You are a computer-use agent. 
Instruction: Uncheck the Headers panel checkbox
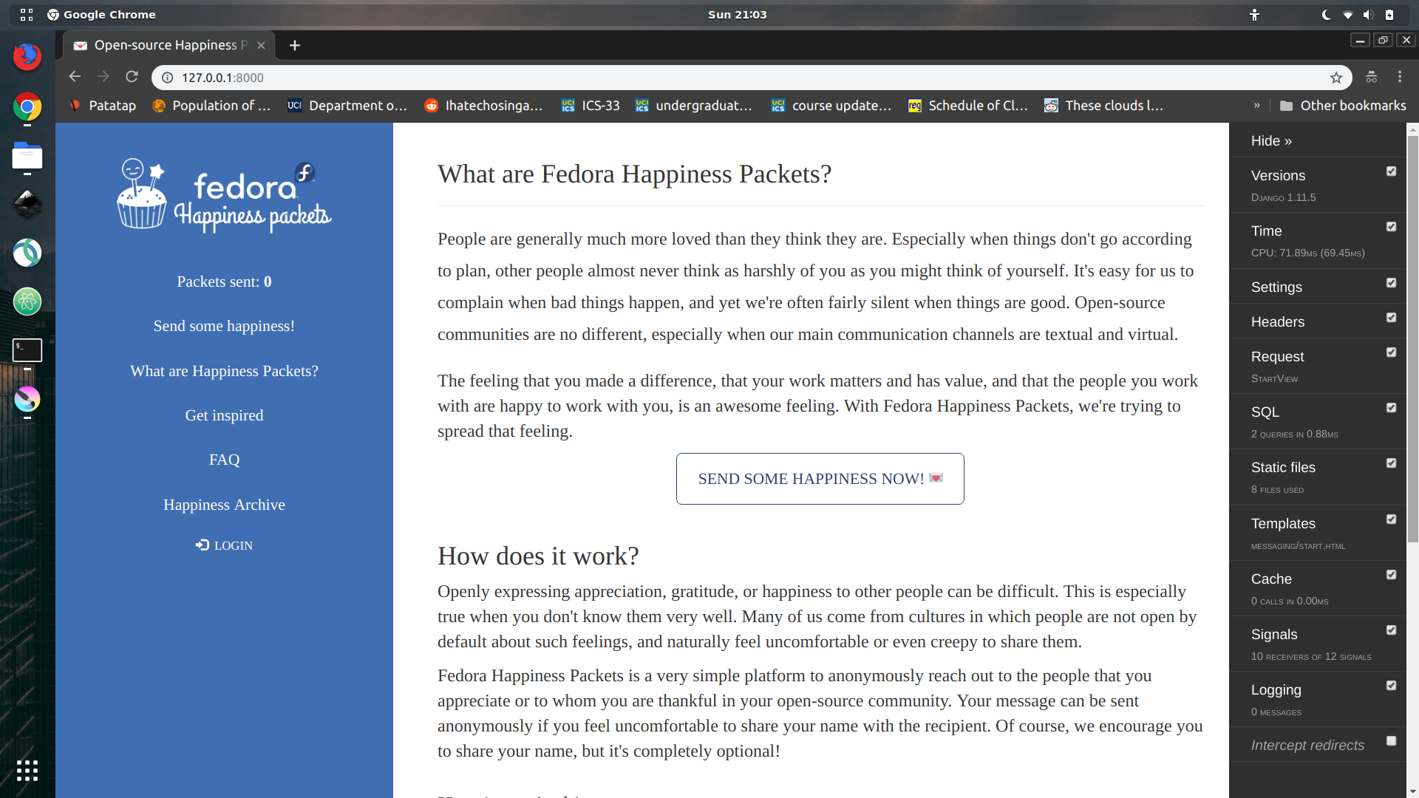[1392, 318]
